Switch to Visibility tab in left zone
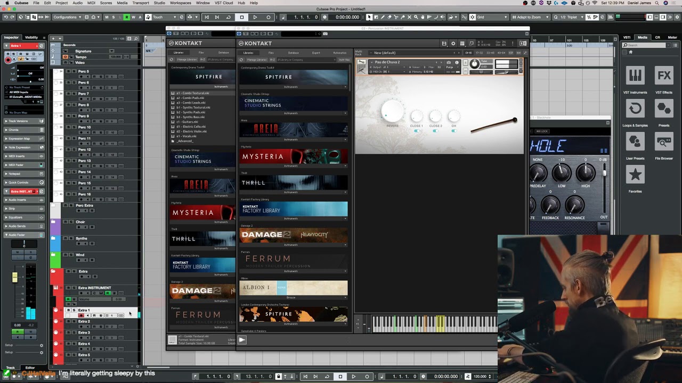 (31, 38)
